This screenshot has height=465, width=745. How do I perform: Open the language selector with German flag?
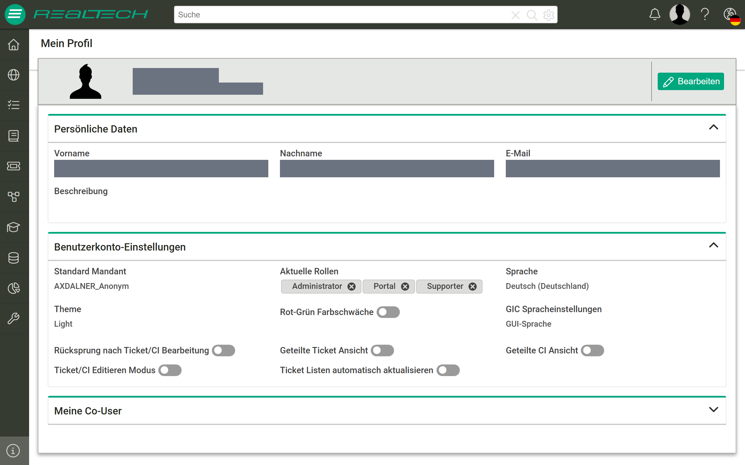(732, 16)
